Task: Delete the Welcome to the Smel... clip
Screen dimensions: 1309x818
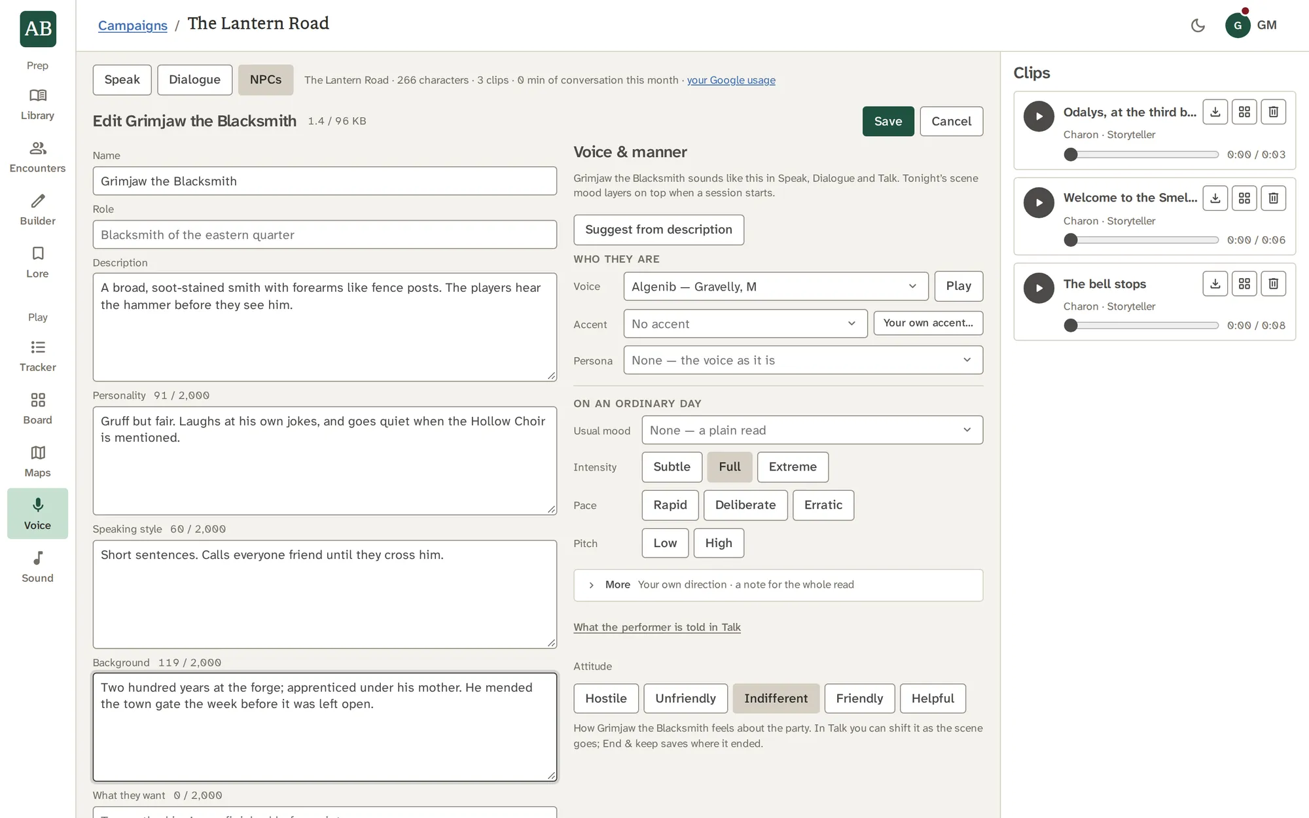Action: tap(1273, 198)
